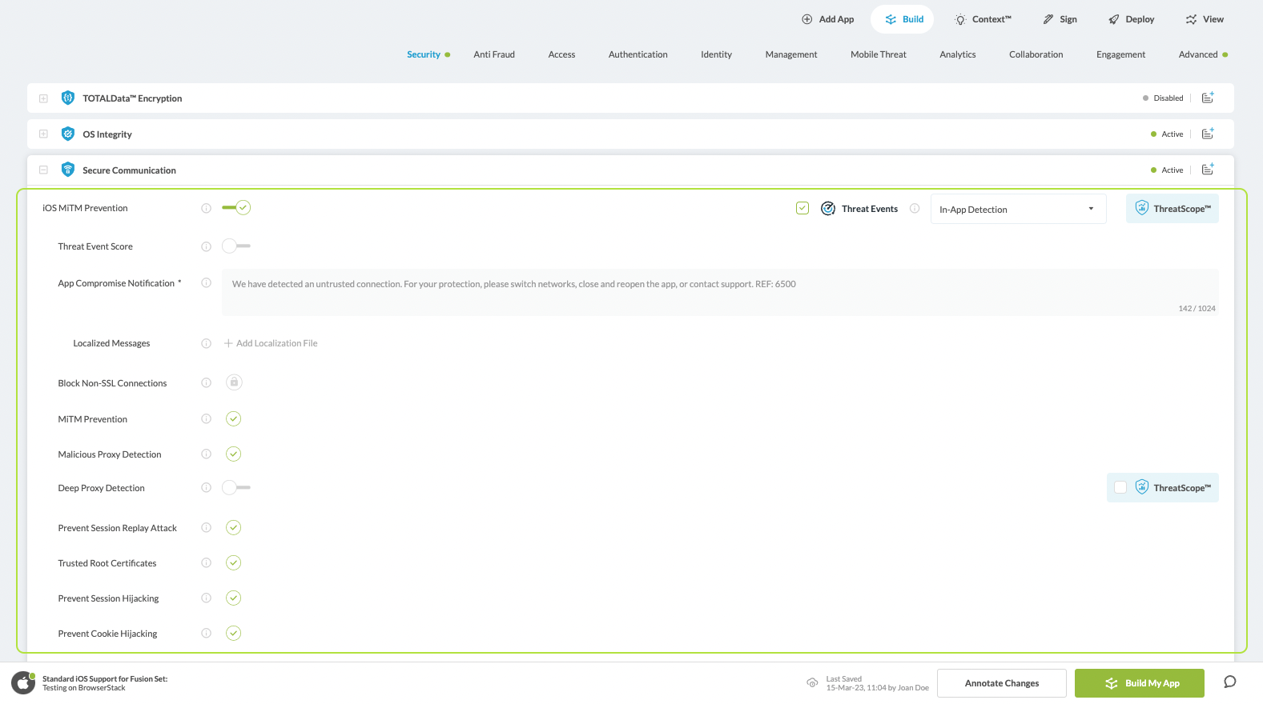Click the chat bubble icon at bottom right
The image size is (1263, 704).
point(1229,682)
